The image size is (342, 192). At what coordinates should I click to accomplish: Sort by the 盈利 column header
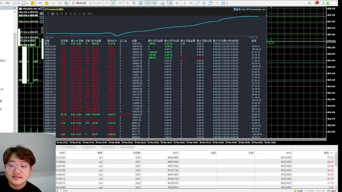click(327, 153)
